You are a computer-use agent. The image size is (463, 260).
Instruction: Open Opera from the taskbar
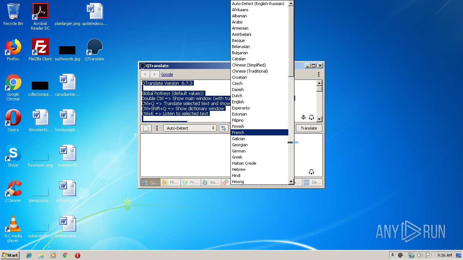tap(77, 255)
